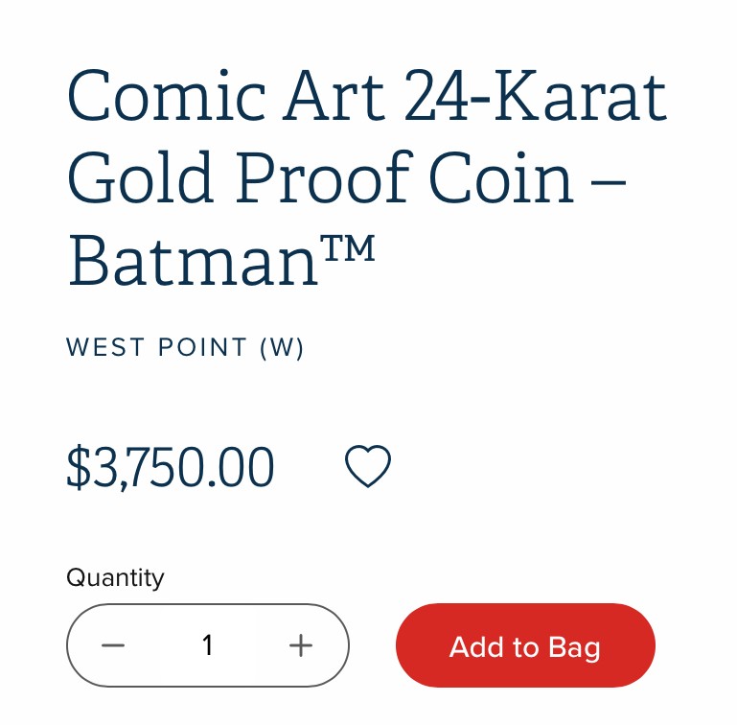Select the WEST POINT (W) mint label
Screen dimensions: 737x725
point(185,347)
